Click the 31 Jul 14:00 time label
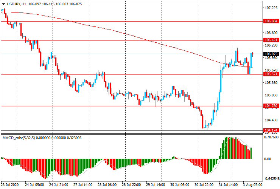The image size is (280, 189). tap(228, 185)
